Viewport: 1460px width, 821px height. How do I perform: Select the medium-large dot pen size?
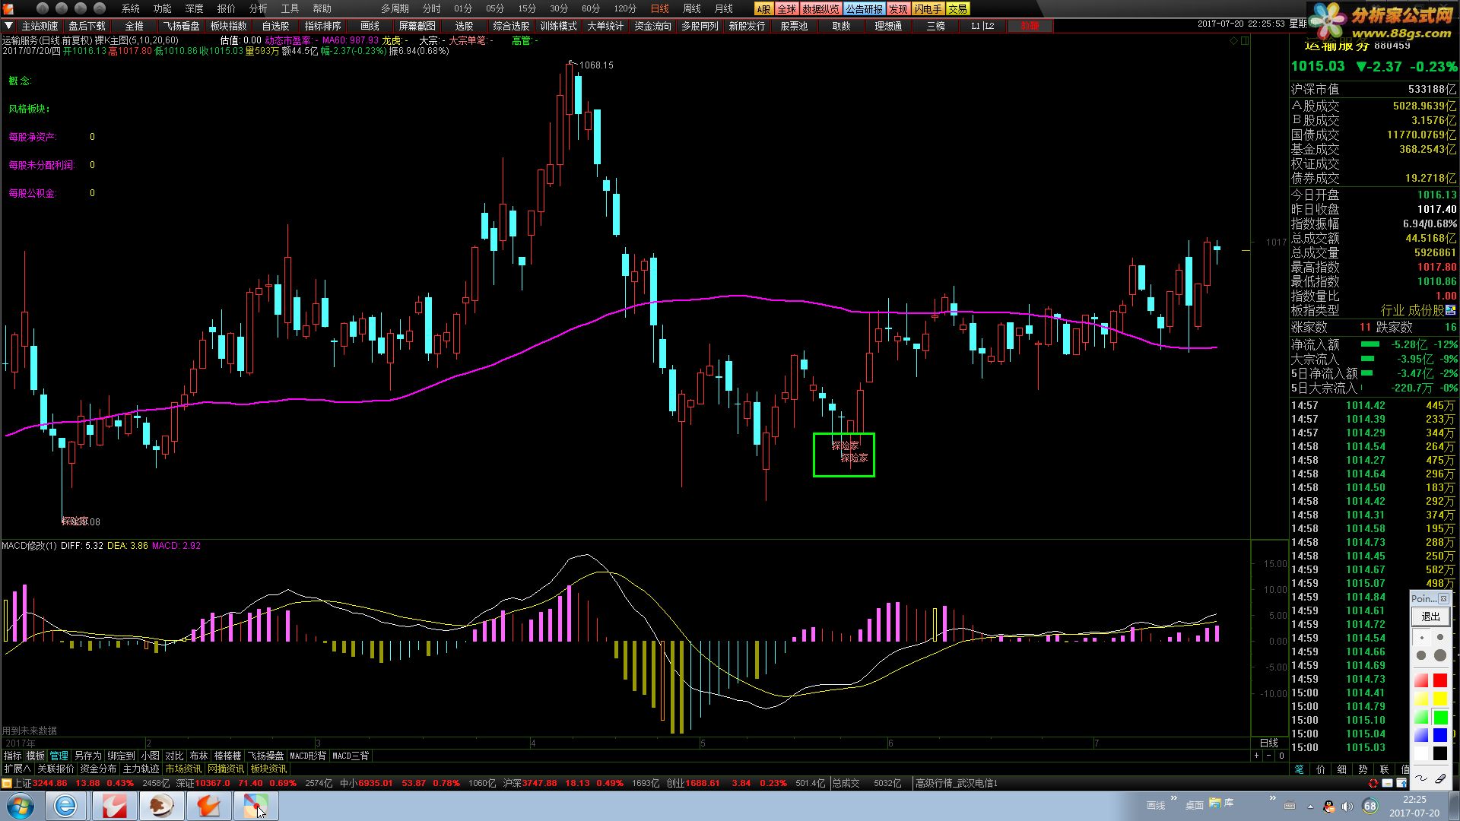coord(1421,655)
